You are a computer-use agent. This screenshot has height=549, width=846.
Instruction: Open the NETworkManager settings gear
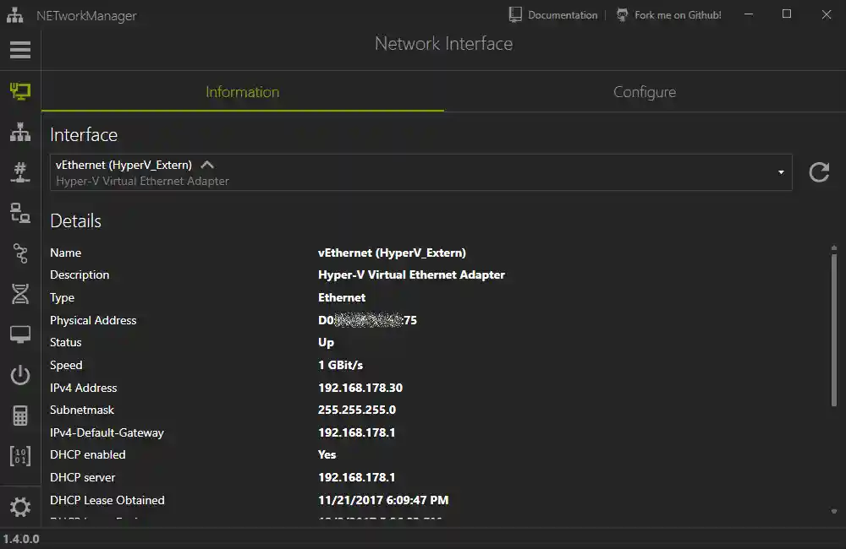pyautogui.click(x=19, y=507)
